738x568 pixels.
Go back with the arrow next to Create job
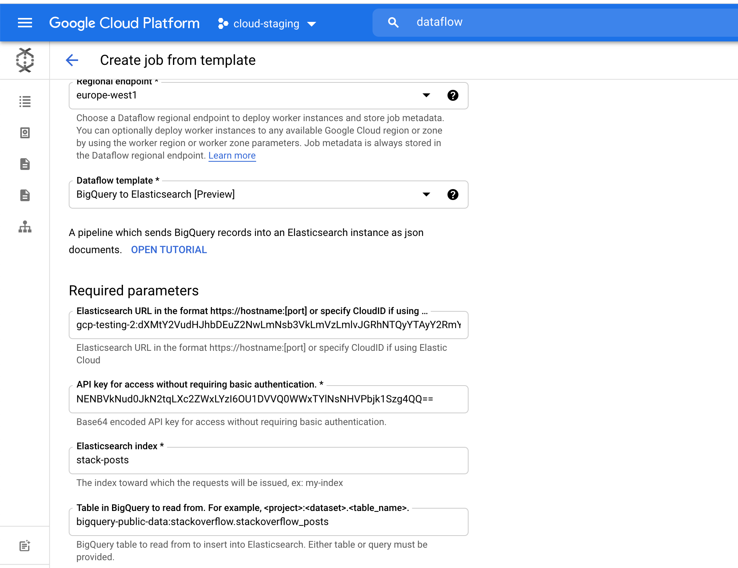coord(72,60)
